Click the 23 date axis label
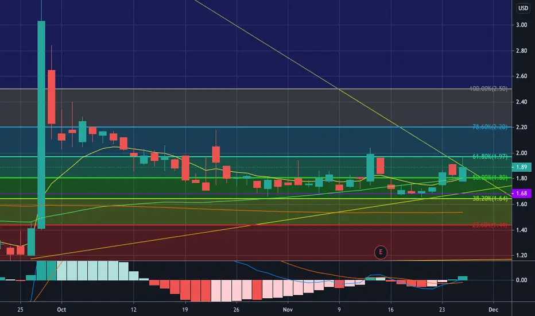Screen dimensions: 535x316 pos(442,310)
